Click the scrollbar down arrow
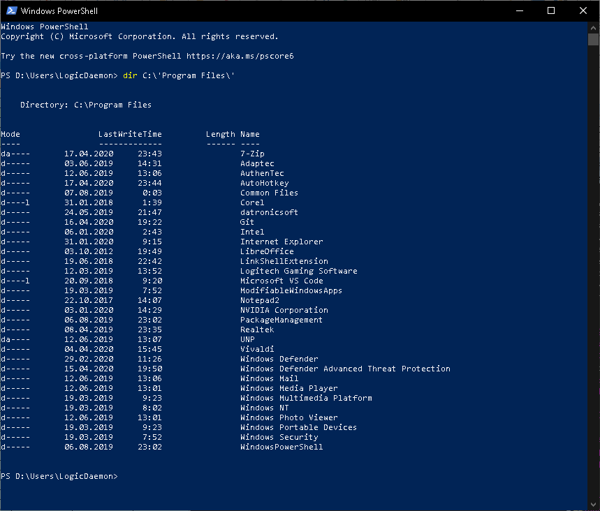 (594, 505)
